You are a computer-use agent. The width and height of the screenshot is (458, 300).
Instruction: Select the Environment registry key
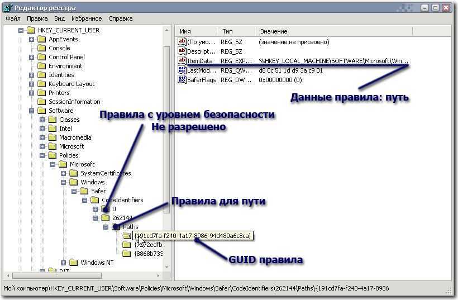(x=65, y=66)
